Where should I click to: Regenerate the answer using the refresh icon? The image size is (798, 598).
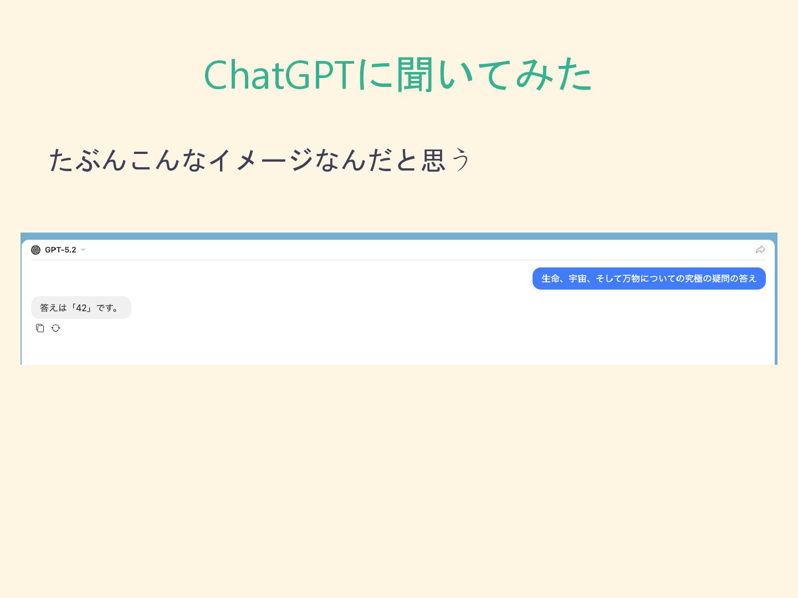pyautogui.click(x=56, y=328)
